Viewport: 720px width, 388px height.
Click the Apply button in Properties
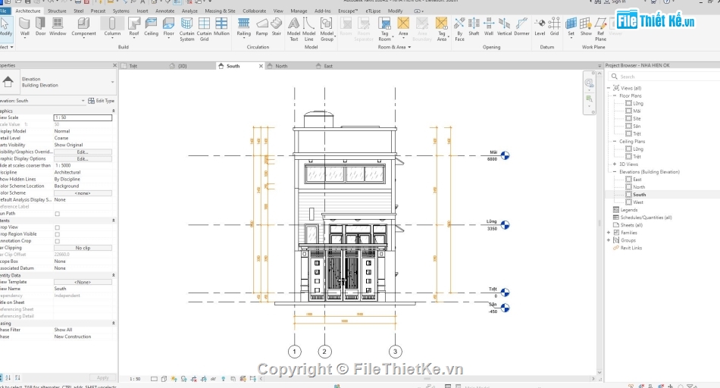coord(102,378)
